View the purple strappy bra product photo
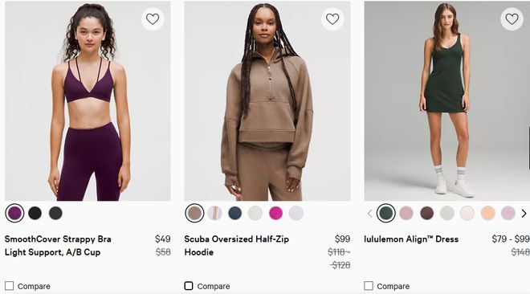 pos(88,101)
